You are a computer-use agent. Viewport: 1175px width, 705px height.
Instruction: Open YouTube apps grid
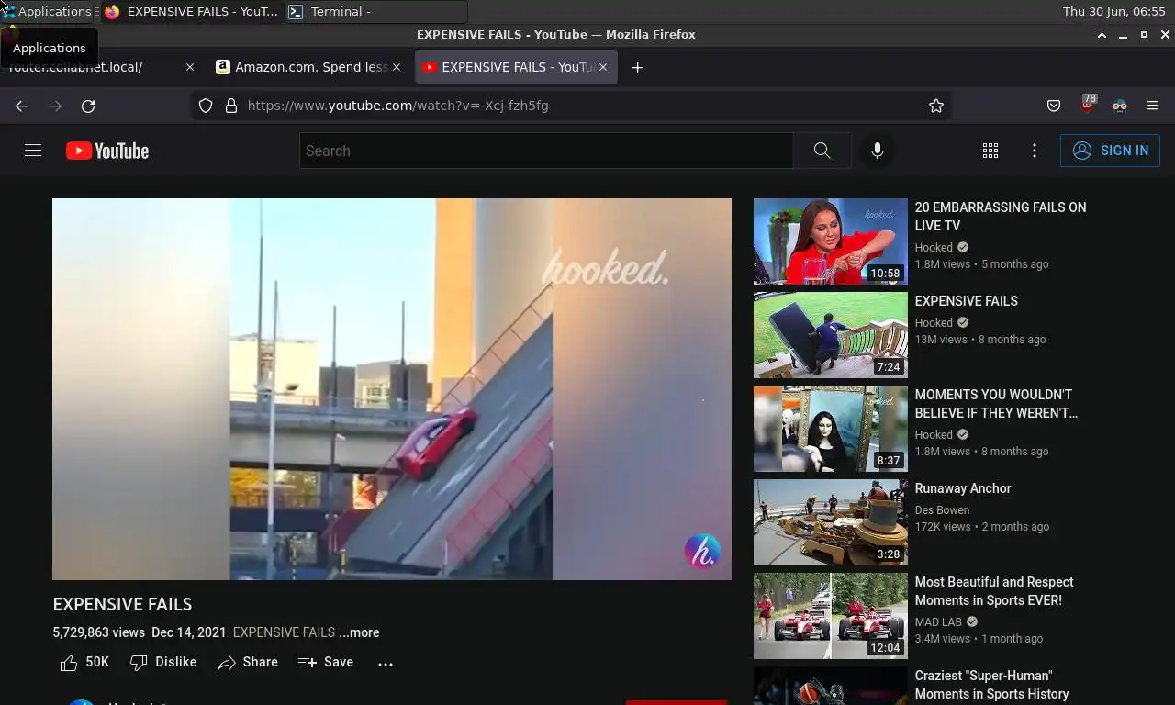pyautogui.click(x=990, y=151)
